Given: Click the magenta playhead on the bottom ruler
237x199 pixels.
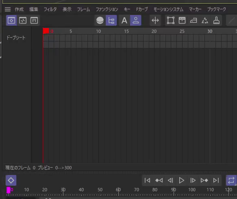Looking at the screenshot, I should coord(9,190).
